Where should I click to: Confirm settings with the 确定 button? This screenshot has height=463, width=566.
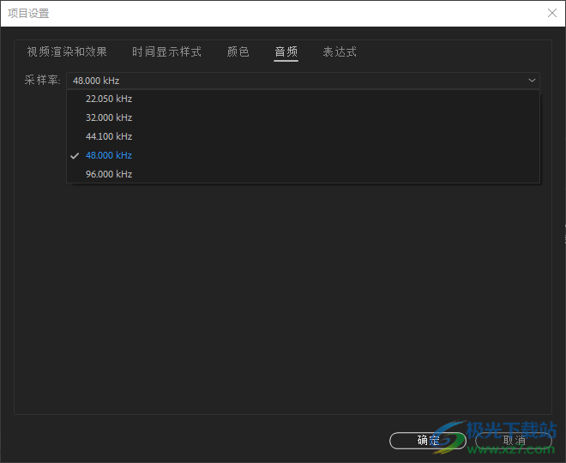[428, 440]
